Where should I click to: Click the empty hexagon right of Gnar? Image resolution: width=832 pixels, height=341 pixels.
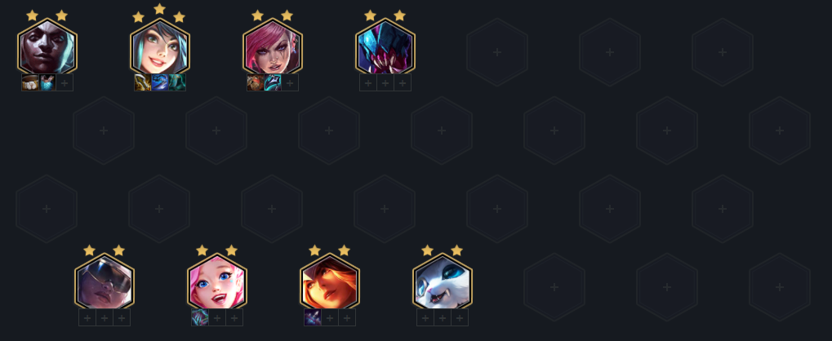pyautogui.click(x=554, y=287)
